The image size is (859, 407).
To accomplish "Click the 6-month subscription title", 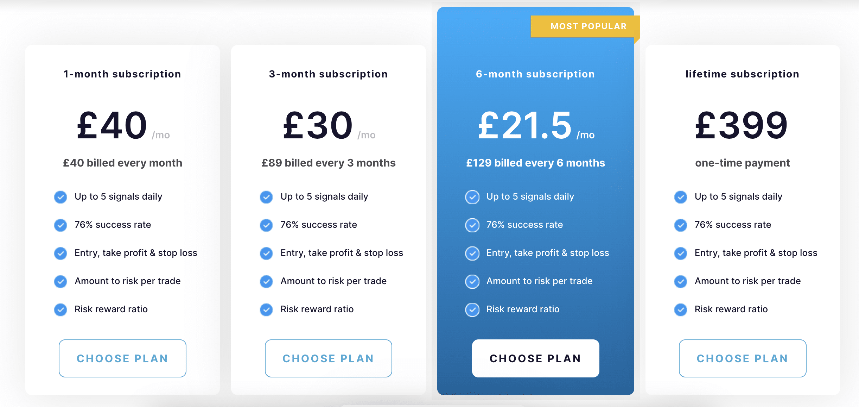I will [535, 74].
